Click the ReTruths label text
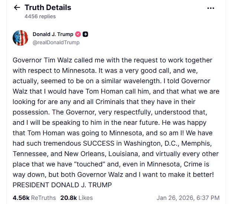 coord(44,198)
